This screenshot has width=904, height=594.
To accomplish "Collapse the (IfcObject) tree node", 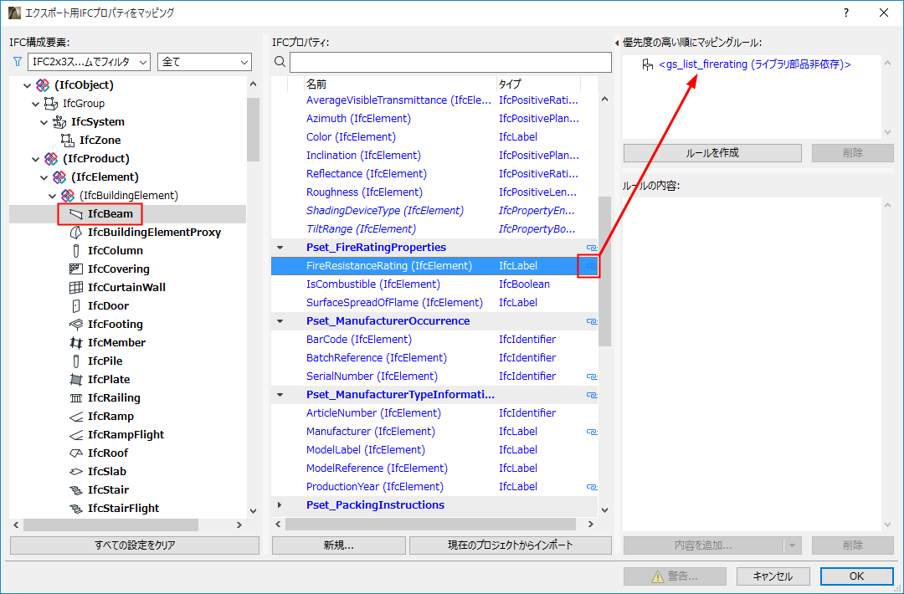I will pos(27,85).
